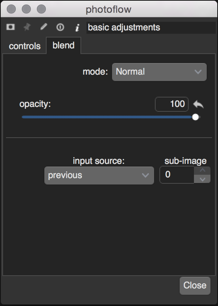The image size is (218, 306).
Task: Click the opacity value field
Action: (172, 104)
